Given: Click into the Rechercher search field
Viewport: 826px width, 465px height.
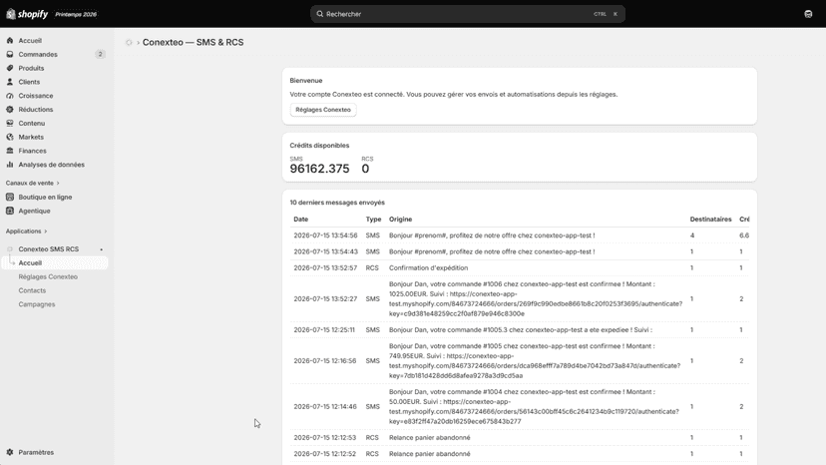Looking at the screenshot, I should click(x=467, y=14).
